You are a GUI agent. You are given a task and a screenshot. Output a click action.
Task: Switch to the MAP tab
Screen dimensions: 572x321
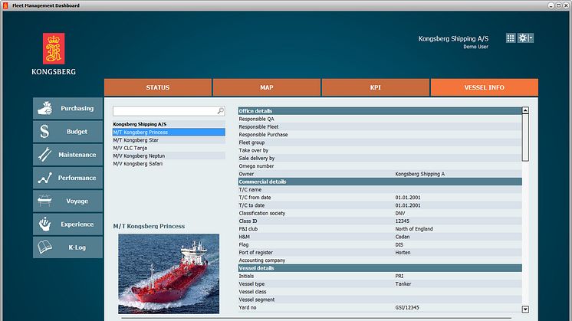pyautogui.click(x=267, y=87)
